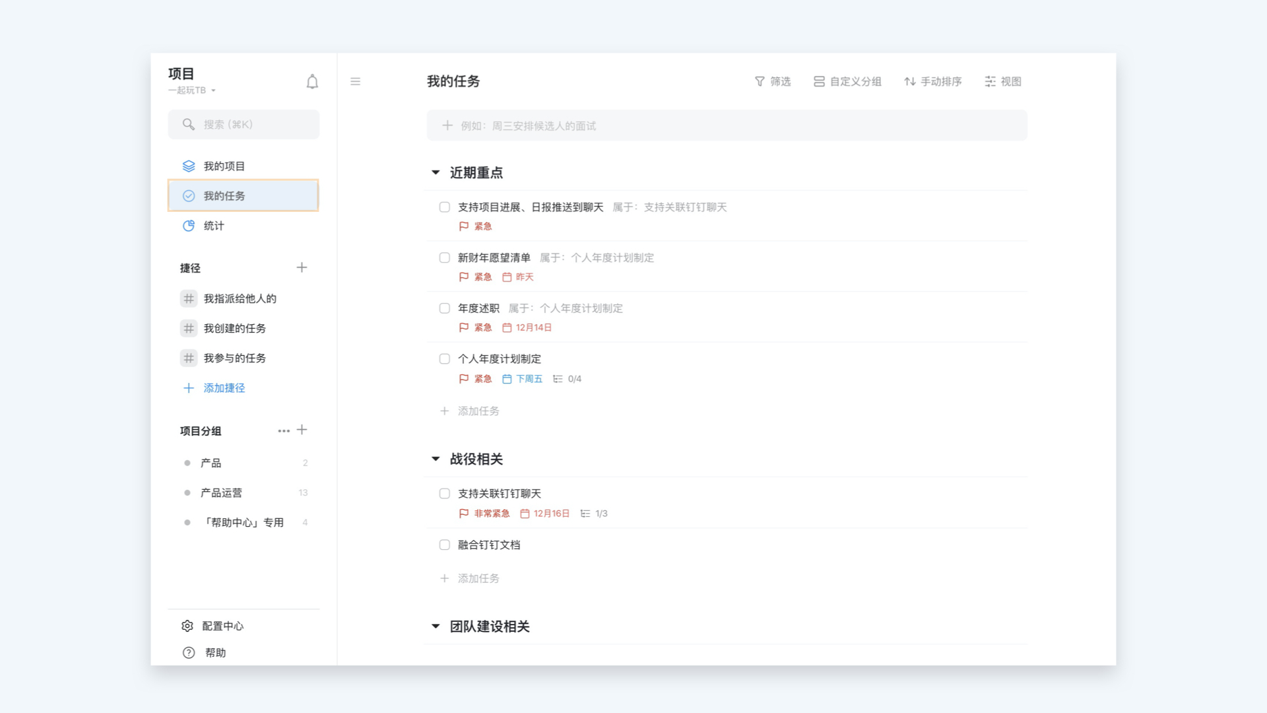Click the 自定义分组 grouping icon
The image size is (1267, 713).
(819, 81)
